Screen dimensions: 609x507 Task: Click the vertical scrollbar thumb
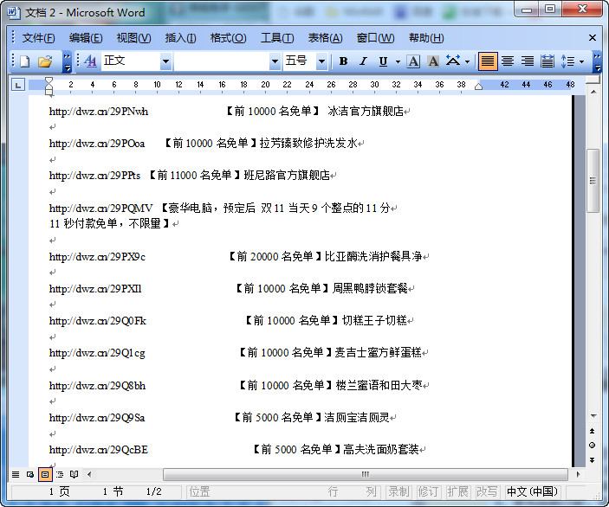(x=593, y=181)
